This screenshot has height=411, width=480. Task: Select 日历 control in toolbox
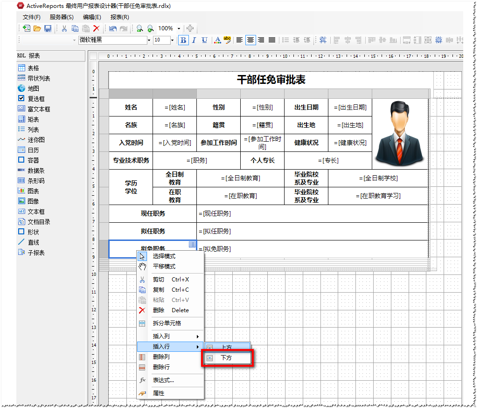point(28,150)
